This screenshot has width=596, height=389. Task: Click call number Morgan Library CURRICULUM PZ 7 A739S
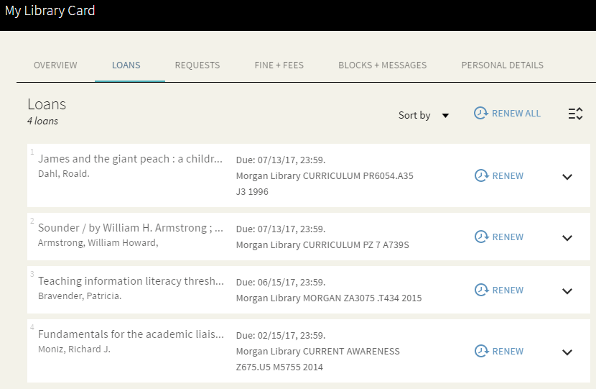(322, 244)
